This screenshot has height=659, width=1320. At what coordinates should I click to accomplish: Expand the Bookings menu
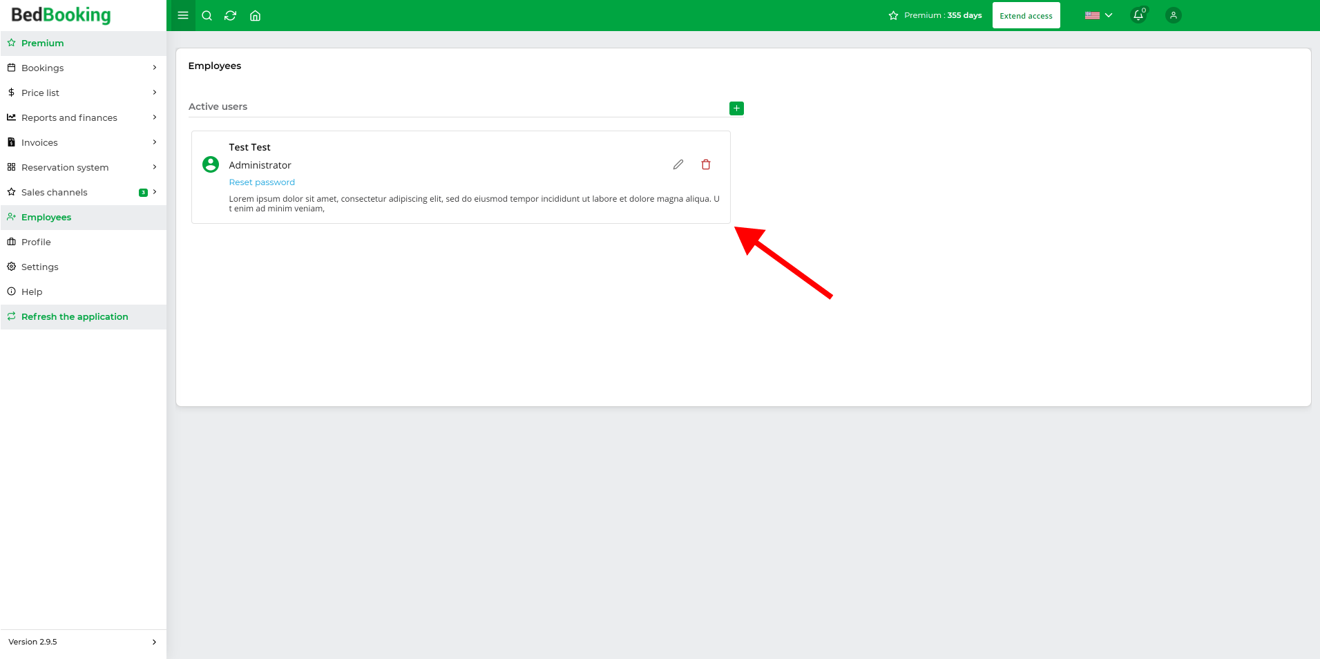point(83,68)
